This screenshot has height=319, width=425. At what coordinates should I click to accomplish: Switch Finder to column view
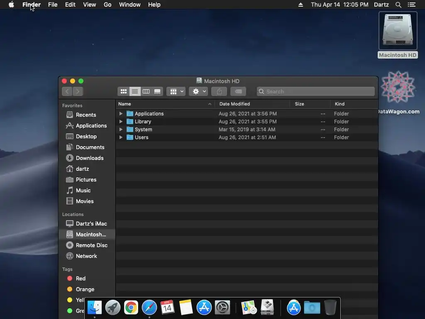[x=146, y=91]
